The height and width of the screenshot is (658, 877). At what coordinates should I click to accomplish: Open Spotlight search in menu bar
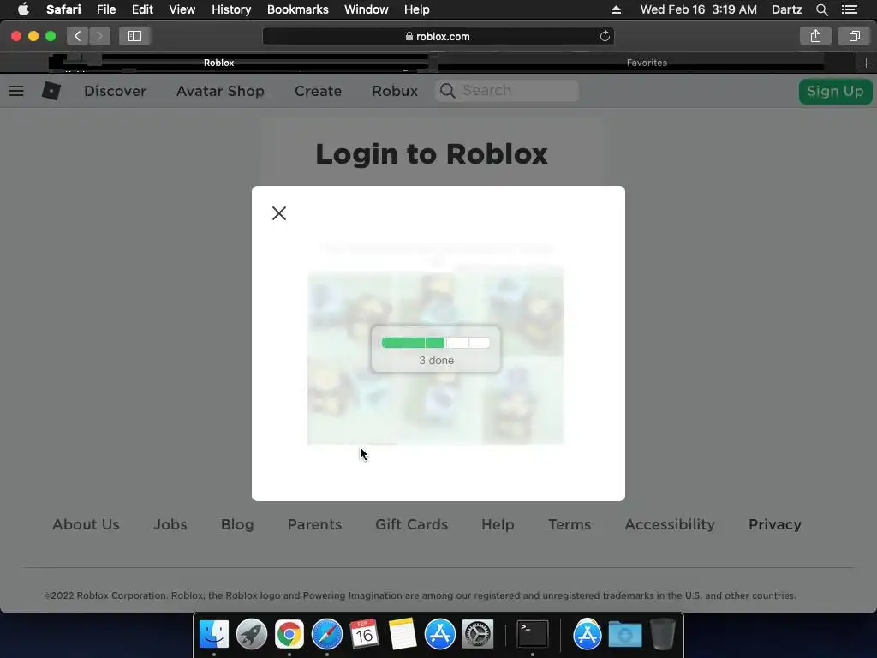coord(821,9)
